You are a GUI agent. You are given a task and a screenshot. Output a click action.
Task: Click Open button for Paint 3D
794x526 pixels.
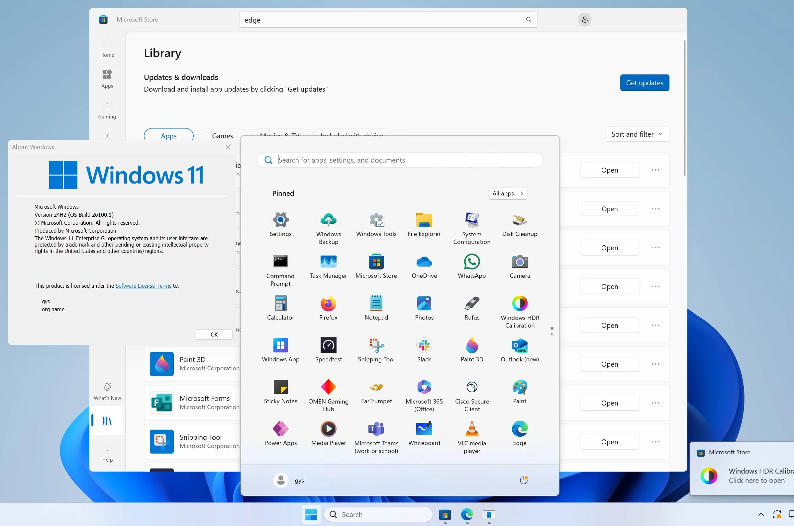tap(609, 364)
